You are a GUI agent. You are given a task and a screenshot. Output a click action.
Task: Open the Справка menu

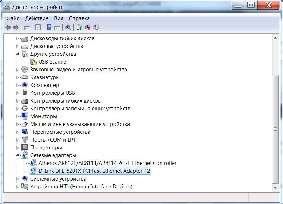pyautogui.click(x=79, y=18)
